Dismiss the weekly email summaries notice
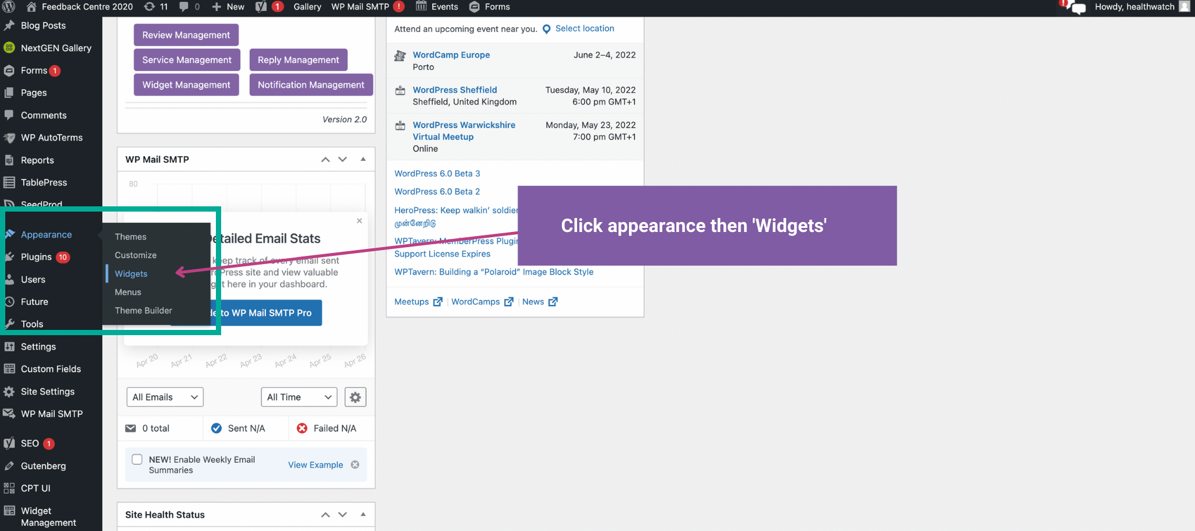The height and width of the screenshot is (531, 1195). pyautogui.click(x=355, y=465)
